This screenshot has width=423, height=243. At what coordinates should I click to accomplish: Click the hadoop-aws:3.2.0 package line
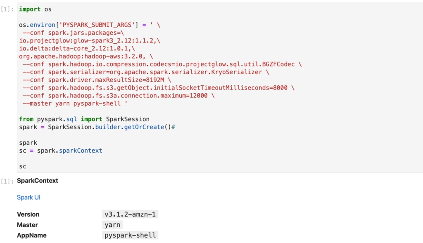click(x=86, y=56)
